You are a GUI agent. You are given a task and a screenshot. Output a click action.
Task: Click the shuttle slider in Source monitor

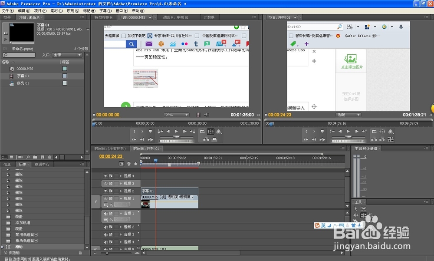coord(175,137)
